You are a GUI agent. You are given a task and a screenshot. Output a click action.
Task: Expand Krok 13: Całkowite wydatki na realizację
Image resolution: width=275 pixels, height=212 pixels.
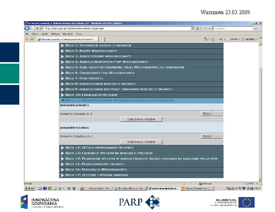point(141,153)
